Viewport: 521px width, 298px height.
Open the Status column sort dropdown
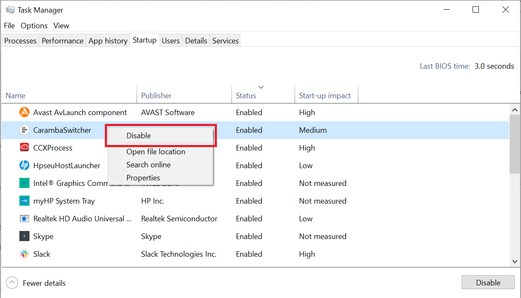pos(261,87)
